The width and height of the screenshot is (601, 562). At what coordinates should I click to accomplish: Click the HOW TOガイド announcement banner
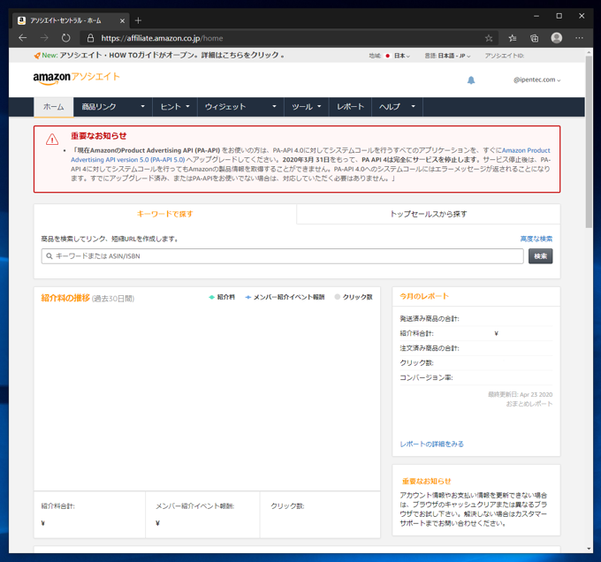tap(159, 55)
